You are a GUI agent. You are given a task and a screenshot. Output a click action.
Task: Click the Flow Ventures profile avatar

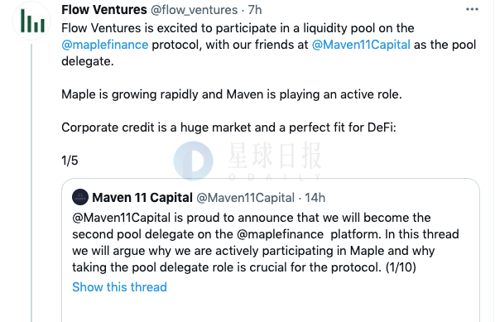point(31,22)
